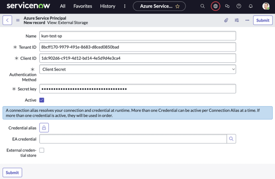Screen dimensions: 275x179
Task: Click the EA credential field
Action: pos(133,139)
